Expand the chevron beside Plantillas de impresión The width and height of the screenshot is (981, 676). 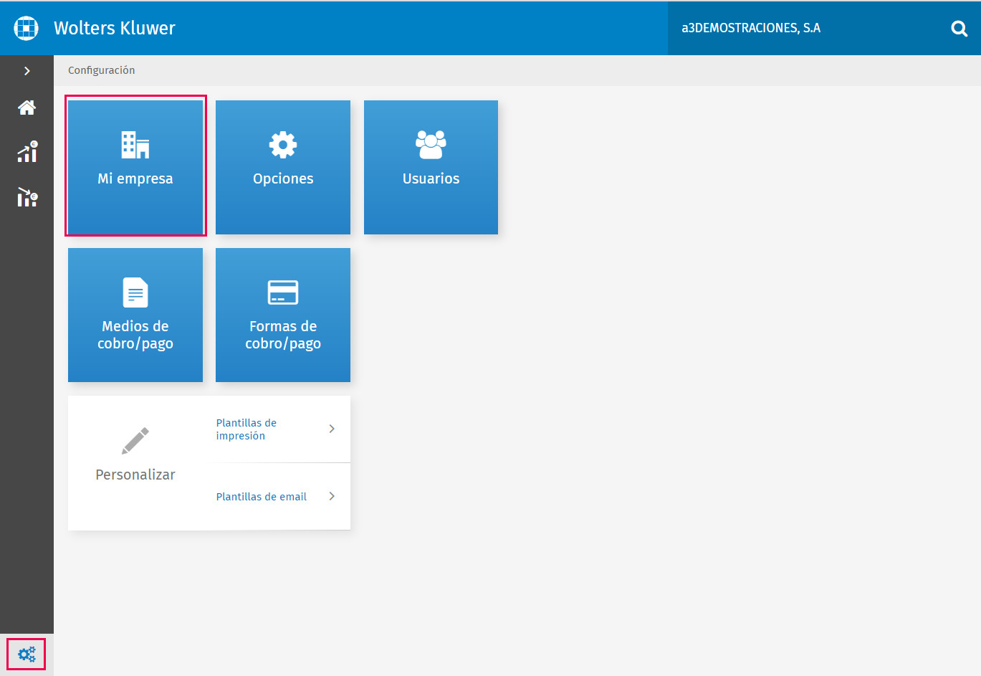point(332,429)
